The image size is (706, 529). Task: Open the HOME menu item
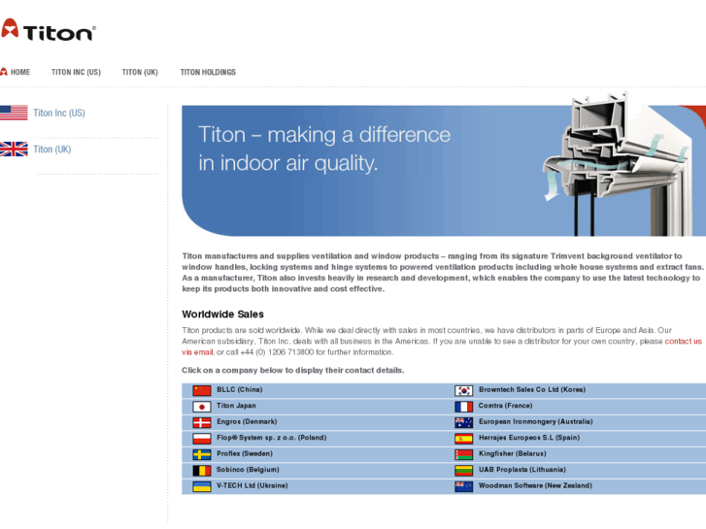click(x=20, y=72)
